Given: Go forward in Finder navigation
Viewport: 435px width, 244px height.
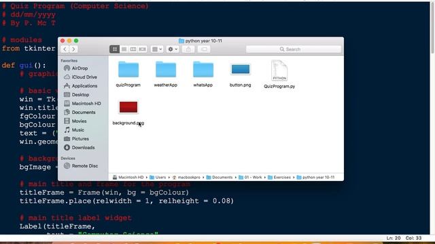Looking at the screenshot, I should (73, 49).
